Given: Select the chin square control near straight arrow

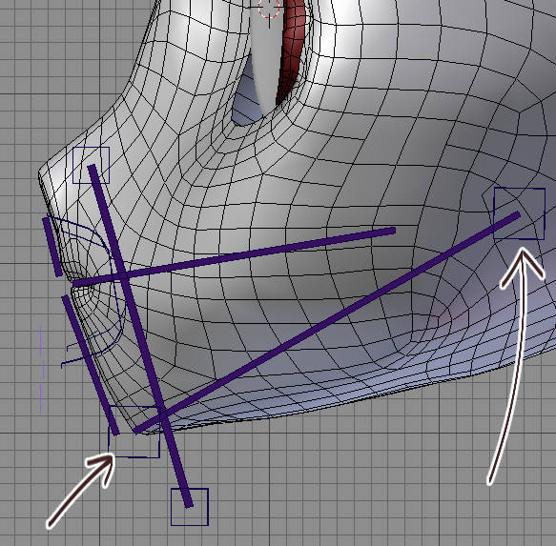Looking at the screenshot, I should [134, 432].
